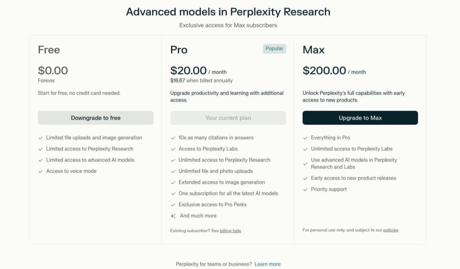This screenshot has height=269, width=460.
Task: Click checkmark beside Priority support
Action: tap(305, 190)
